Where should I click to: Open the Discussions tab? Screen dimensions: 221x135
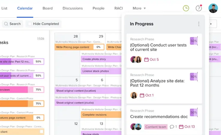pos(73,8)
